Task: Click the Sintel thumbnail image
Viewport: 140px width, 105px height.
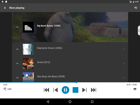Action: (28, 63)
